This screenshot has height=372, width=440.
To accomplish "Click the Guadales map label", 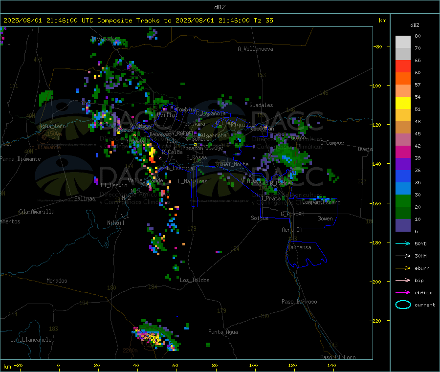I will click(261, 105).
